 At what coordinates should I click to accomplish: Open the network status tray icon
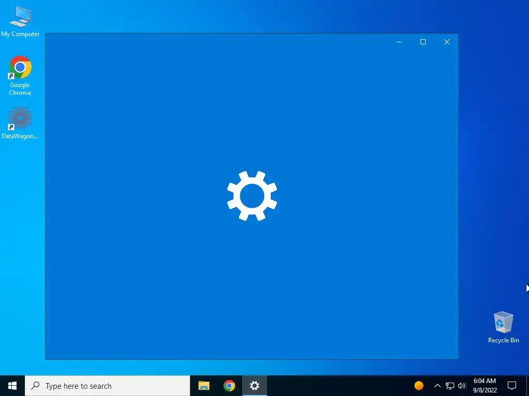(x=450, y=386)
